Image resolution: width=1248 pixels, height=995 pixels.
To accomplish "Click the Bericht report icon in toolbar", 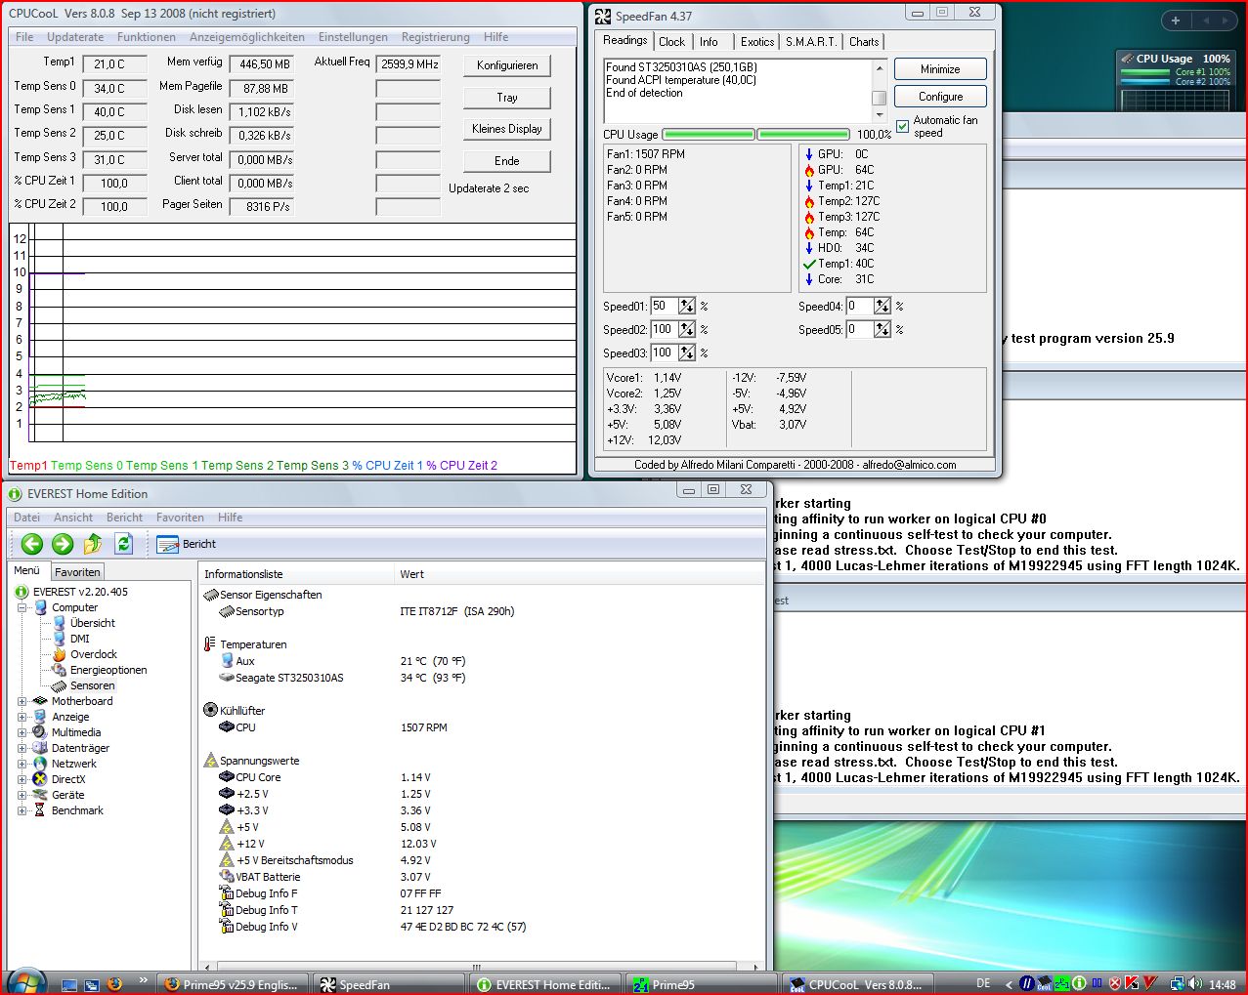I will click(x=167, y=544).
